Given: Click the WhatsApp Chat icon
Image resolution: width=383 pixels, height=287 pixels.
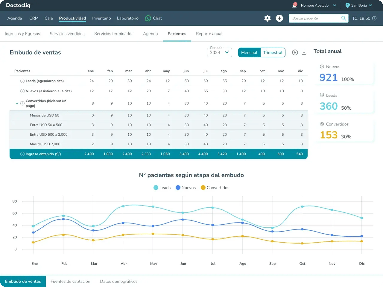Looking at the screenshot, I should pos(148,18).
